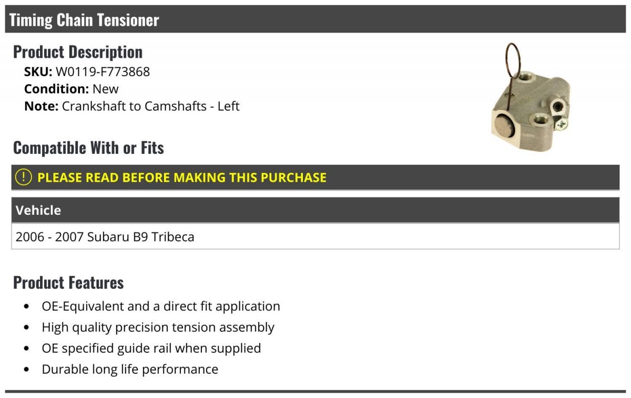The image size is (631, 398).
Task: Click the bold SKU: label
Action: coord(38,71)
